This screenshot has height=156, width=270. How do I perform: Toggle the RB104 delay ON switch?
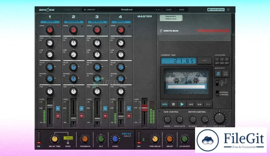(x=39, y=138)
